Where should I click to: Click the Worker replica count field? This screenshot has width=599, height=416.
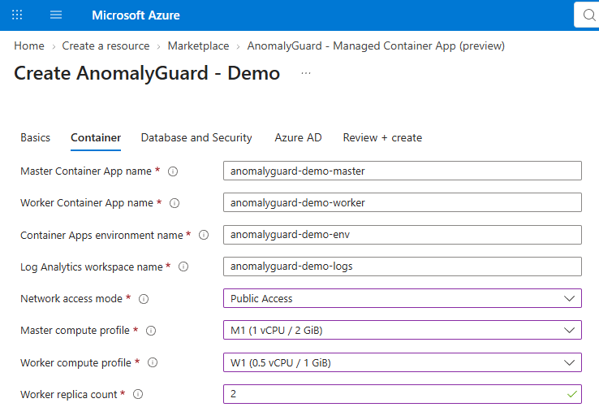(x=403, y=394)
